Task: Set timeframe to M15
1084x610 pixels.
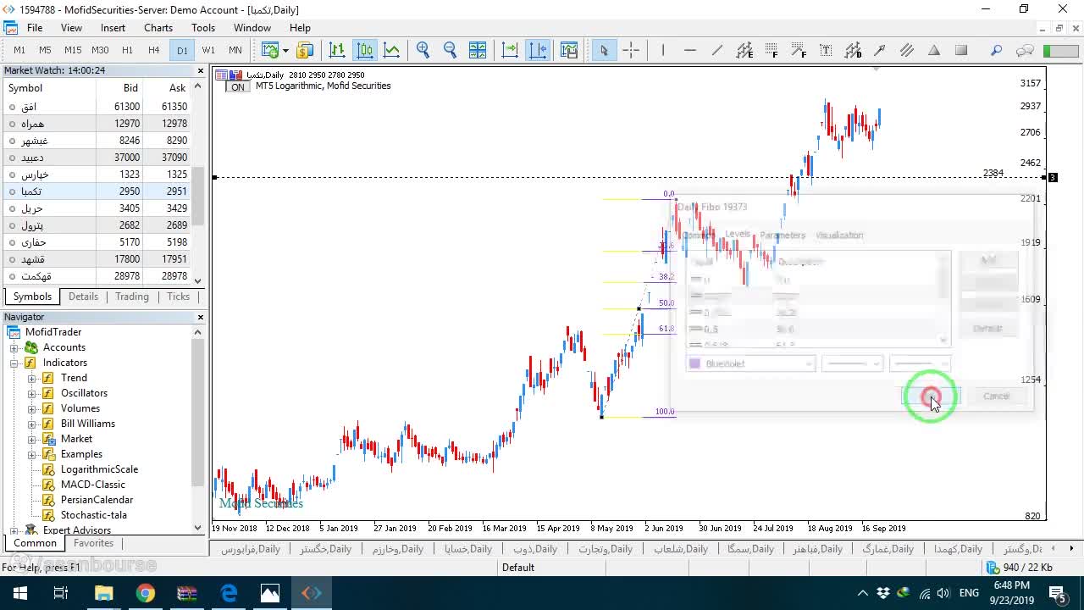Action: point(72,50)
